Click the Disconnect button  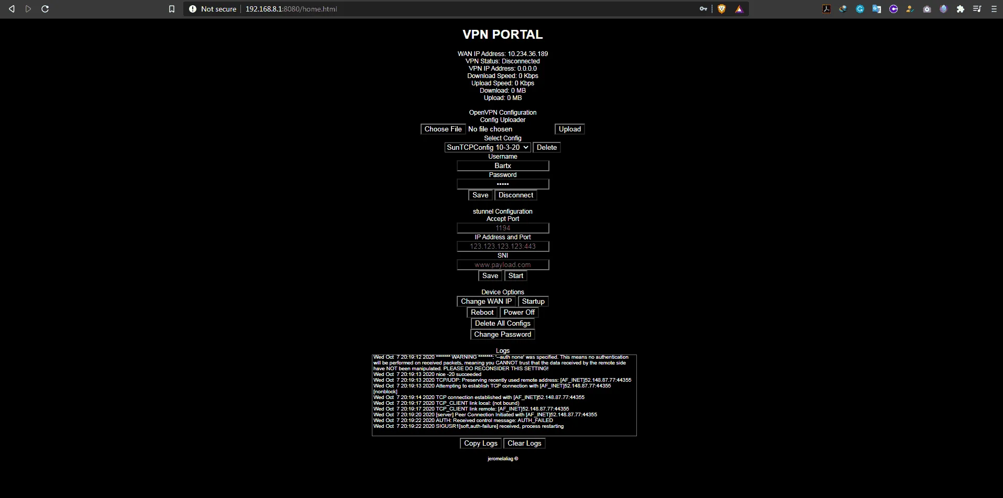tap(516, 195)
